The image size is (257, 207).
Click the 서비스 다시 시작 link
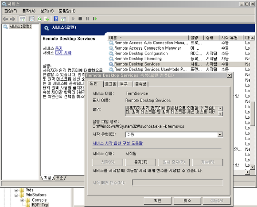point(63,53)
